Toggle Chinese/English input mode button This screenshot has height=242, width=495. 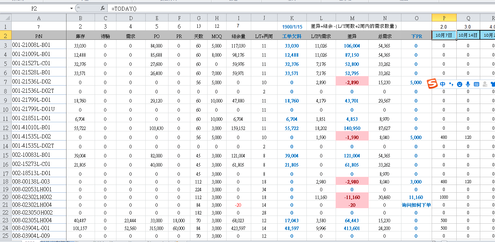tap(442, 84)
